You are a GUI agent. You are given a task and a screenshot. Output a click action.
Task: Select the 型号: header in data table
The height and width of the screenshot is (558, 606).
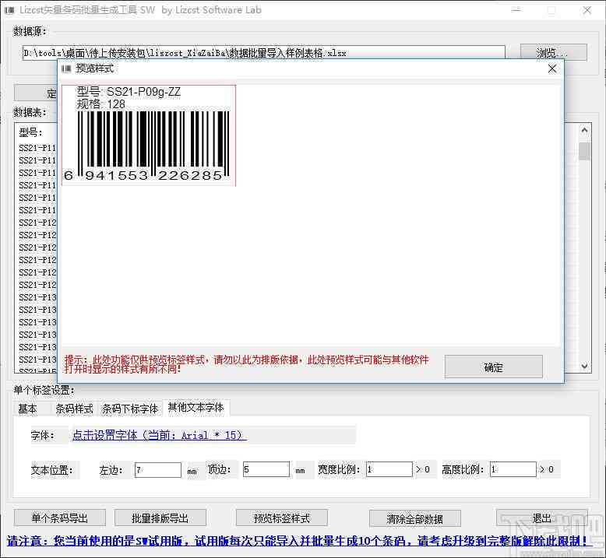(x=30, y=132)
